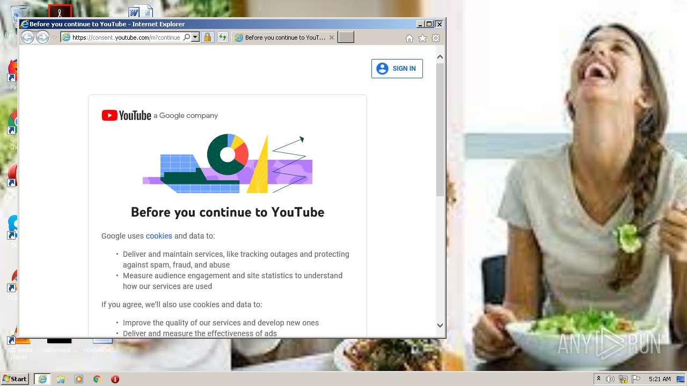The width and height of the screenshot is (687, 386).
Task: Click the SIGN IN button
Action: (x=397, y=69)
